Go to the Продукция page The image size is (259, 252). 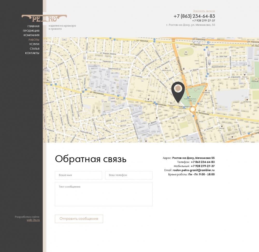(x=31, y=31)
